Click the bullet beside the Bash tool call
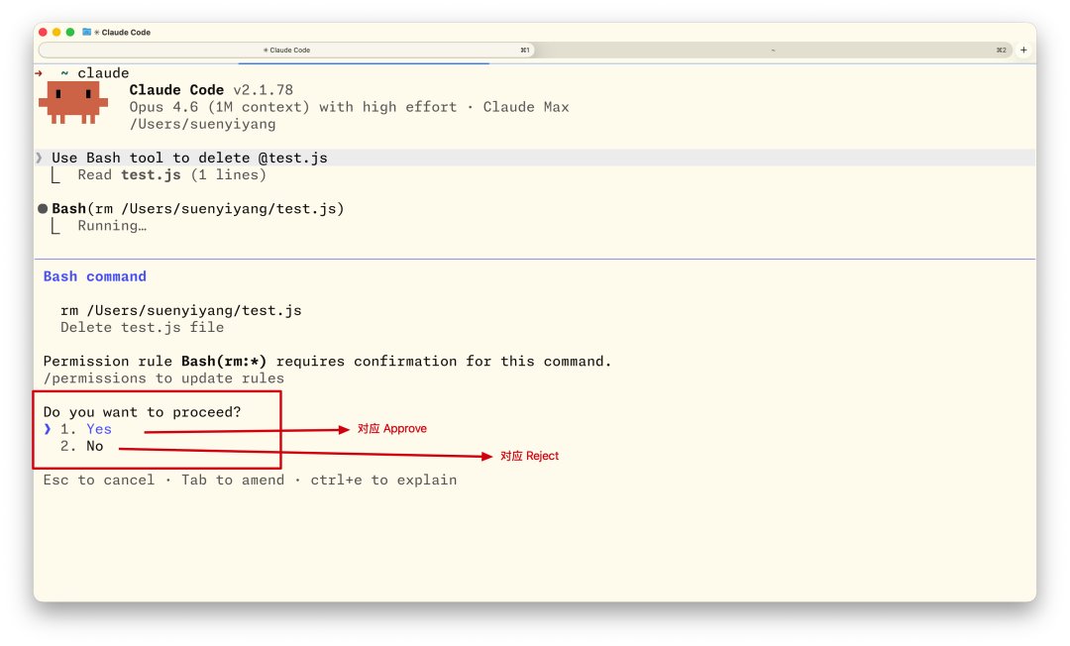The height and width of the screenshot is (646, 1070). [x=43, y=209]
